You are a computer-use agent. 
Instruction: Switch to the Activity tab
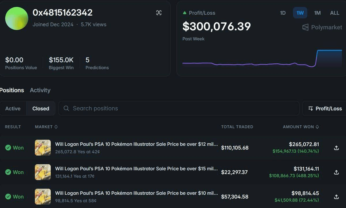40,90
